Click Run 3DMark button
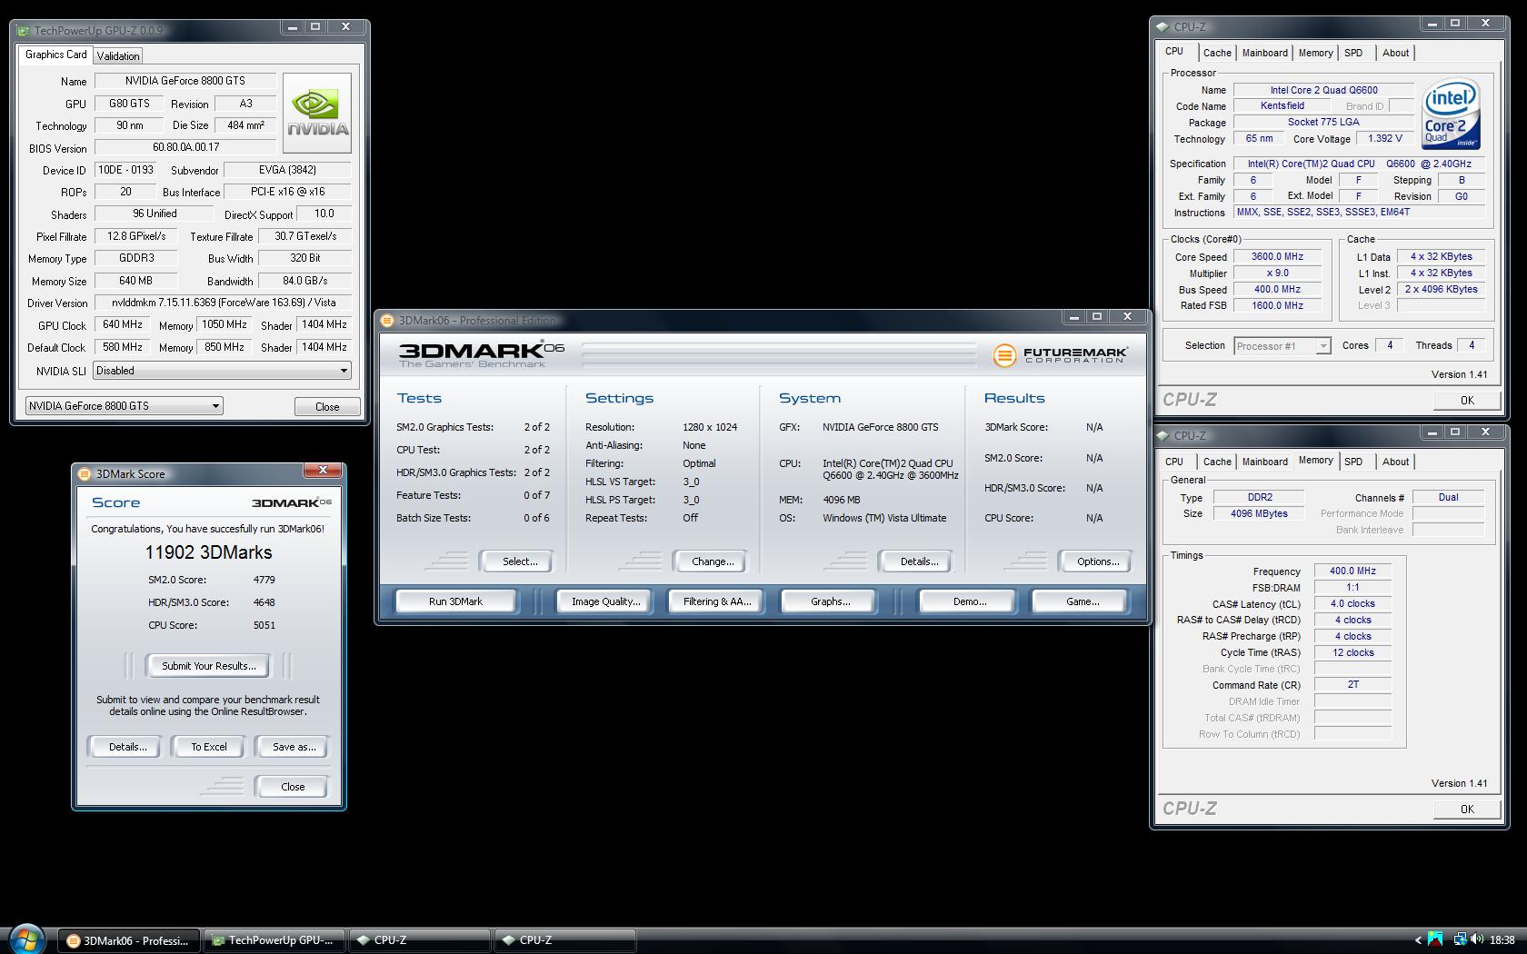The width and height of the screenshot is (1527, 954). point(455,601)
